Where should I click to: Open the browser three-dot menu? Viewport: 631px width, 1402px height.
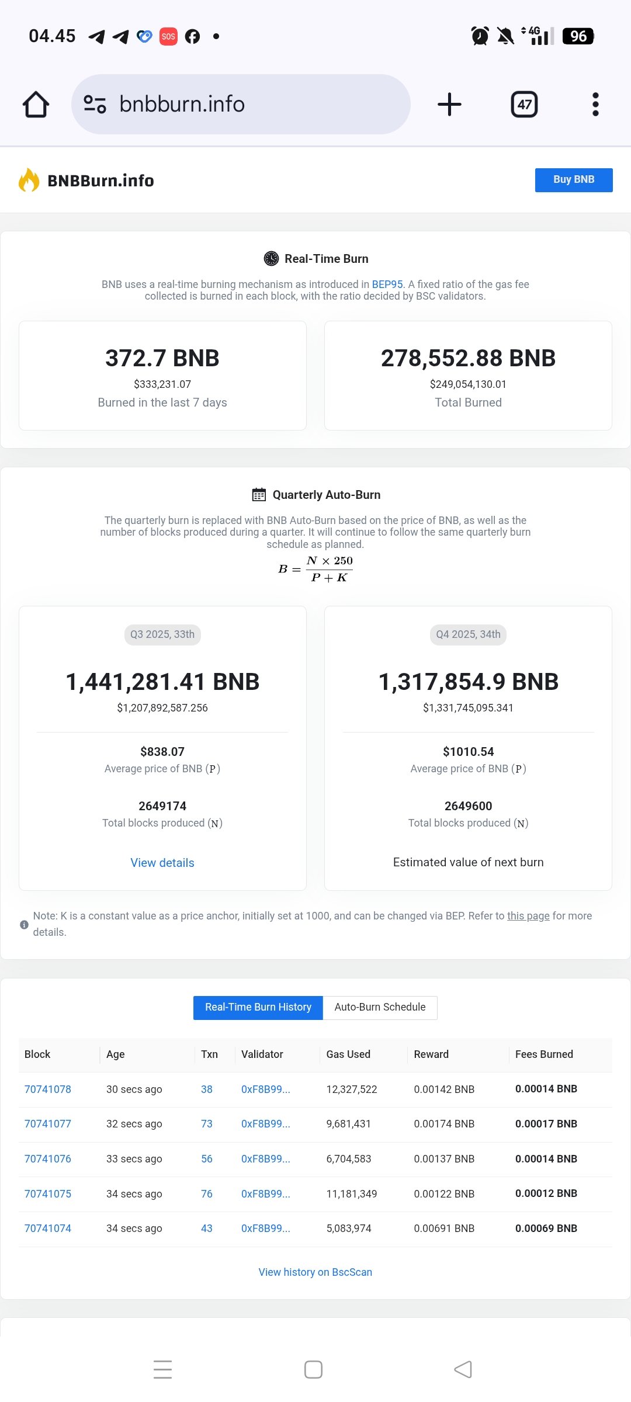(595, 105)
